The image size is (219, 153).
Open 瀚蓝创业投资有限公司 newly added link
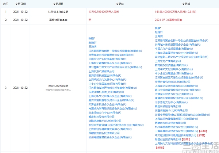tap(167, 139)
